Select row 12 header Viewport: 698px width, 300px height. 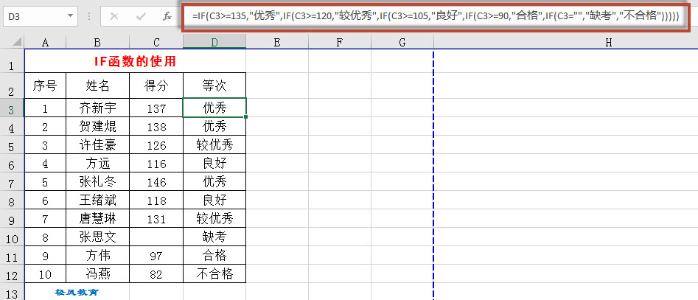pos(12,273)
